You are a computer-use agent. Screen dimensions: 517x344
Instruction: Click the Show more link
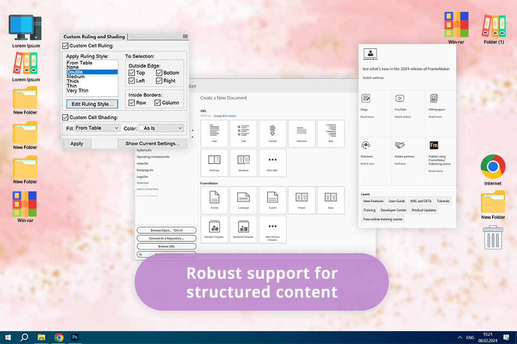click(x=143, y=183)
